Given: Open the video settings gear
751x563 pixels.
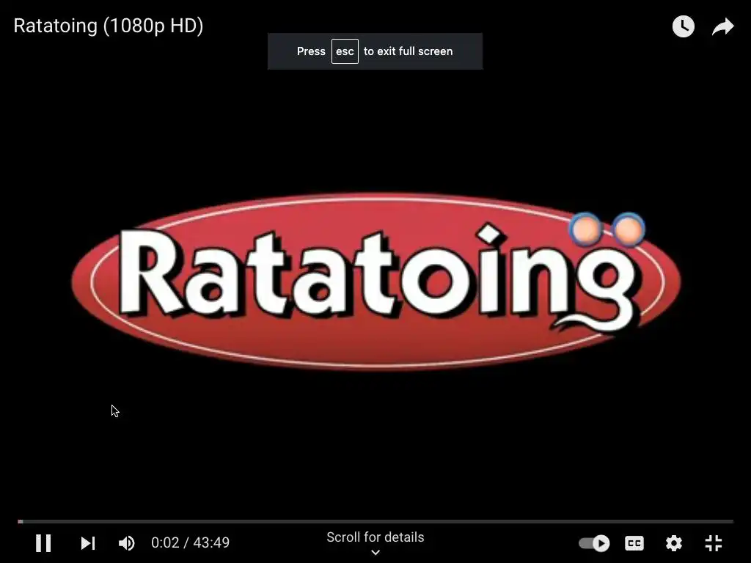Looking at the screenshot, I should point(674,543).
